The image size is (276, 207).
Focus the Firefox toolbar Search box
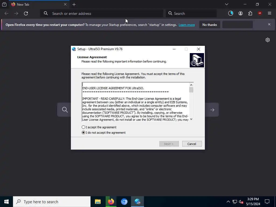(191, 13)
